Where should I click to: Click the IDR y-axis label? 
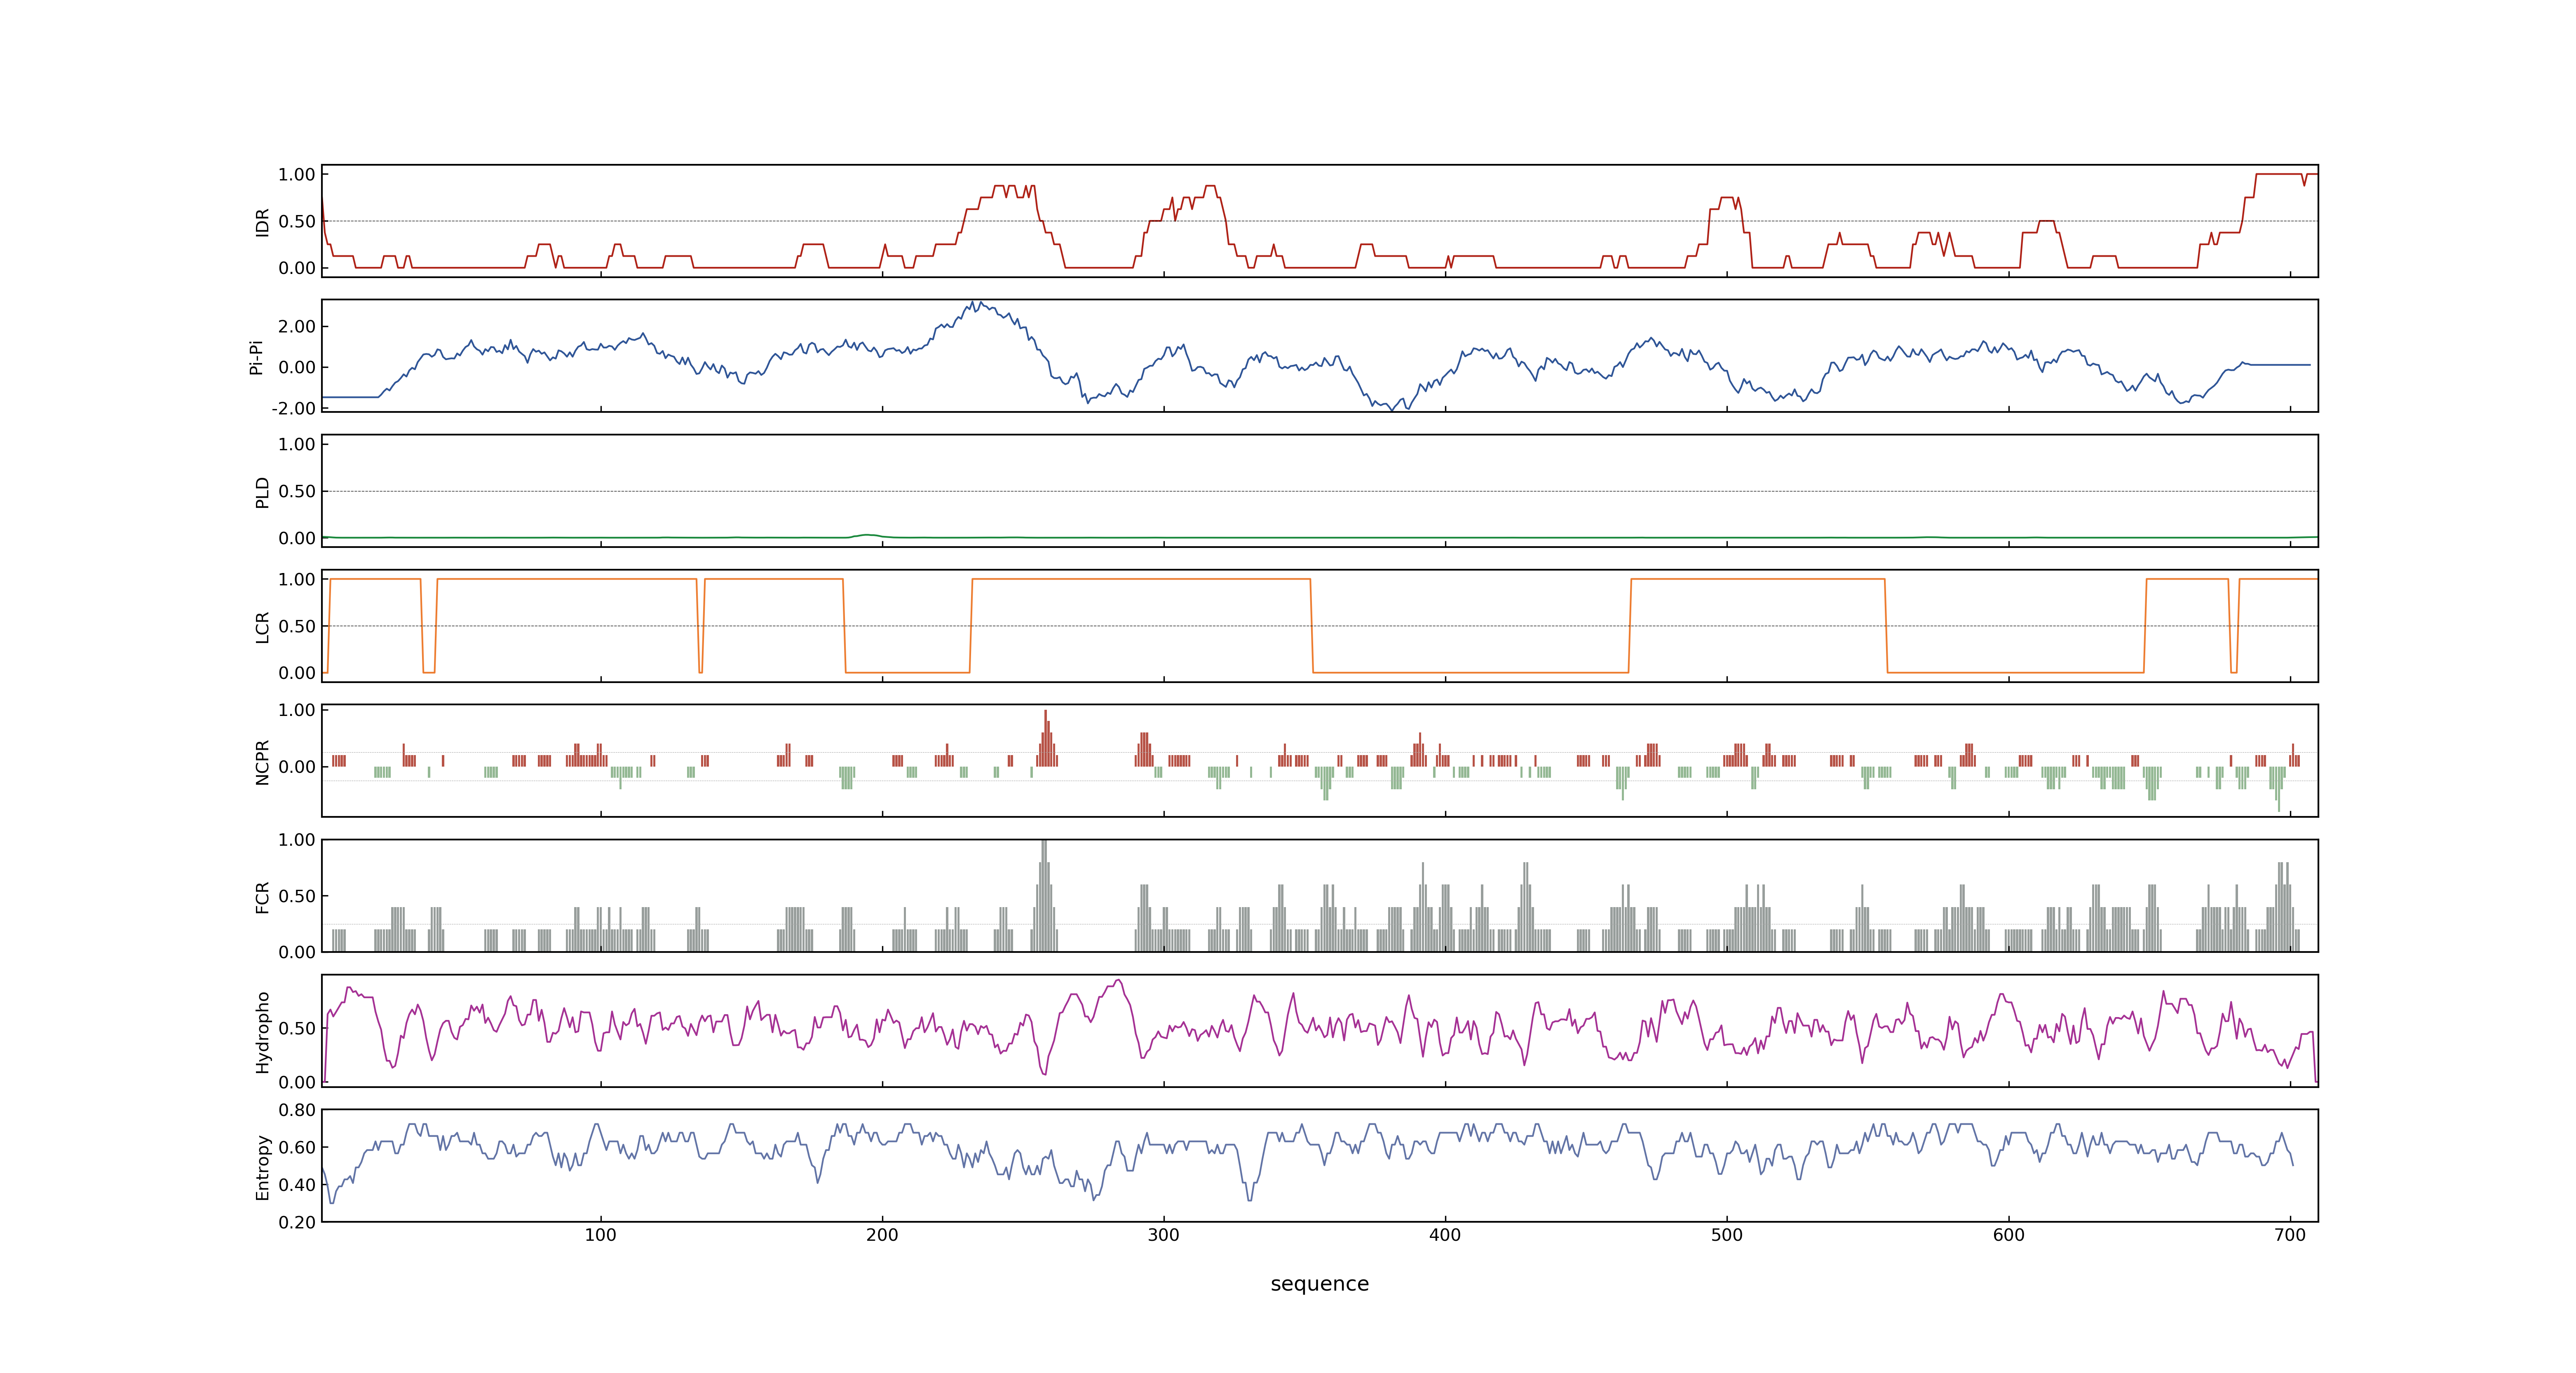263,222
